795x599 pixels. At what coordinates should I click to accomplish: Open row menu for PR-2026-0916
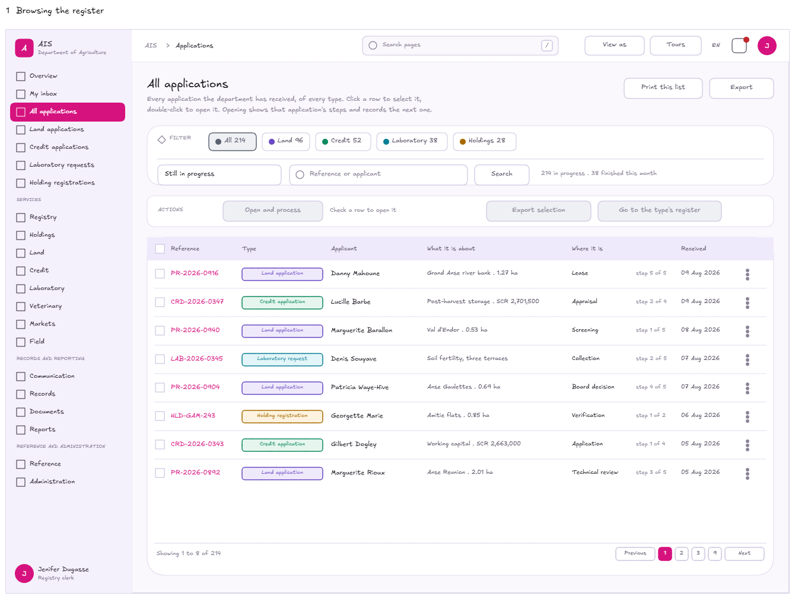coord(748,274)
